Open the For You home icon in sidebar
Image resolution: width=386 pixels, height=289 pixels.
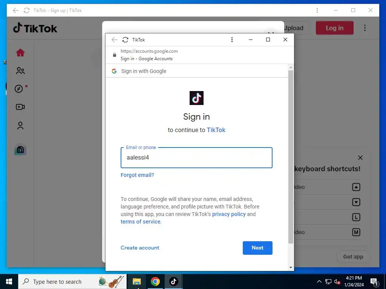pos(20,53)
